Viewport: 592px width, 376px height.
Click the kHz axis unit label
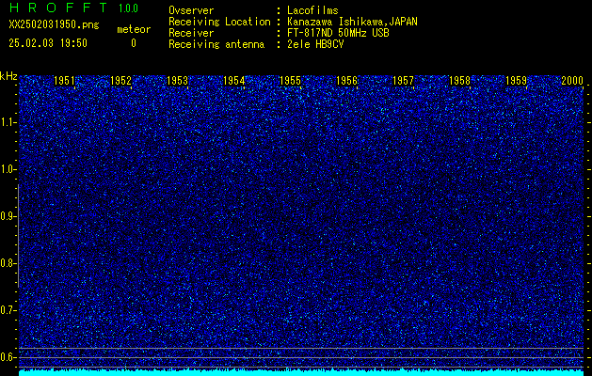click(8, 76)
